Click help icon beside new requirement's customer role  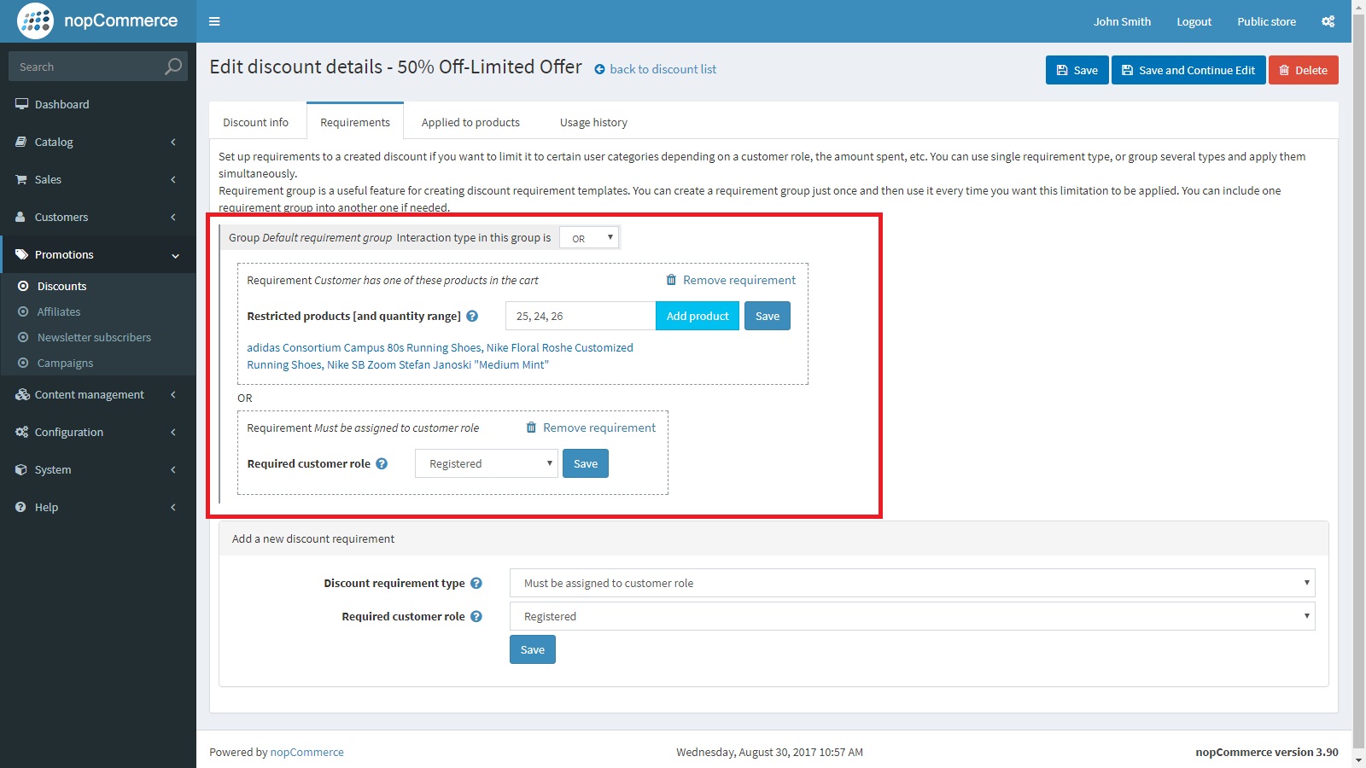click(476, 616)
